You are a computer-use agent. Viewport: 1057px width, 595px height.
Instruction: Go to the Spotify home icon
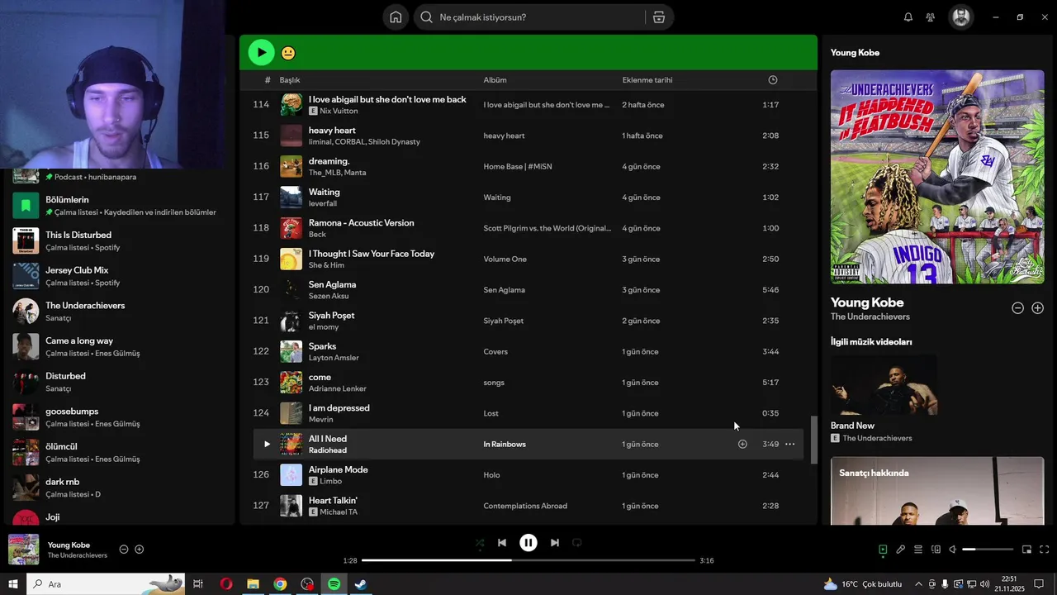396,17
